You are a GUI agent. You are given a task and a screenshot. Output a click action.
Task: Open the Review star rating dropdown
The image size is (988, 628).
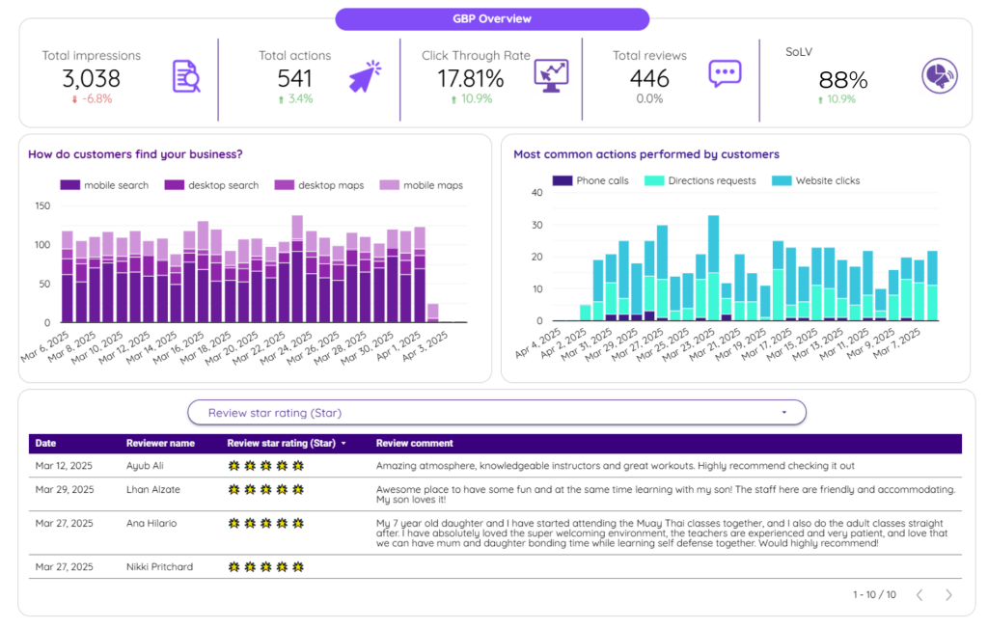tap(496, 413)
